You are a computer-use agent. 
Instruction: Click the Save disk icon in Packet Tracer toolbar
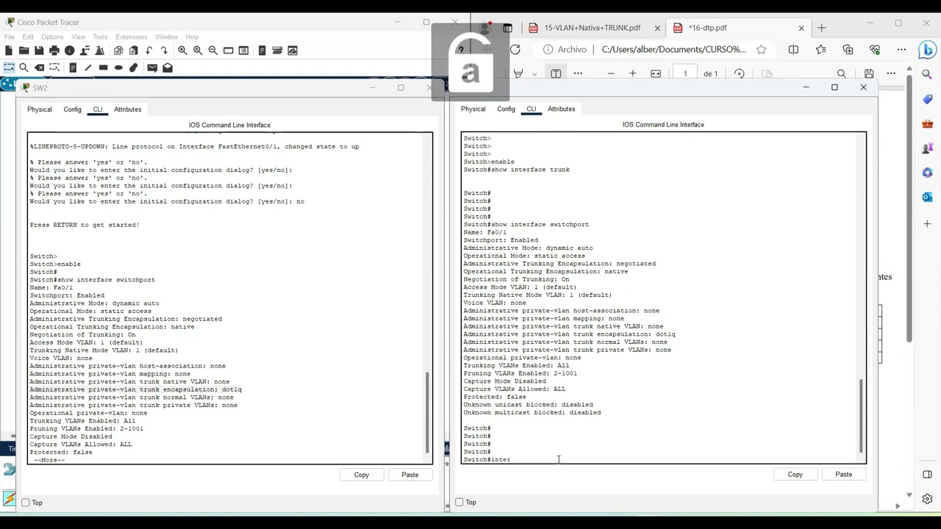(39, 51)
